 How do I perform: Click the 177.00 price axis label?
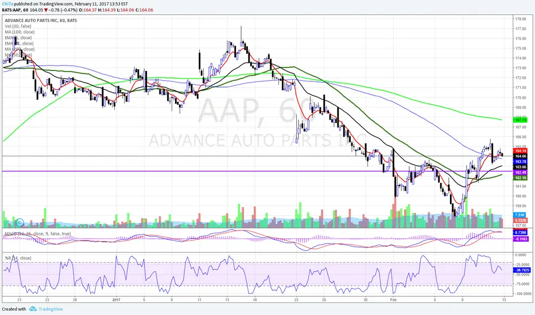521,29
